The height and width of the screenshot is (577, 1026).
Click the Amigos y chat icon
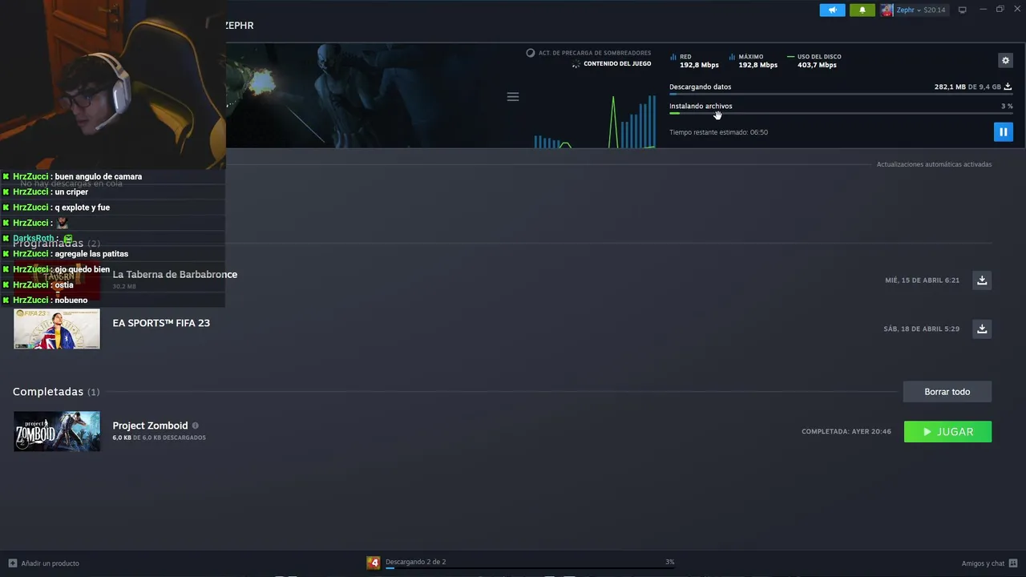point(1013,563)
